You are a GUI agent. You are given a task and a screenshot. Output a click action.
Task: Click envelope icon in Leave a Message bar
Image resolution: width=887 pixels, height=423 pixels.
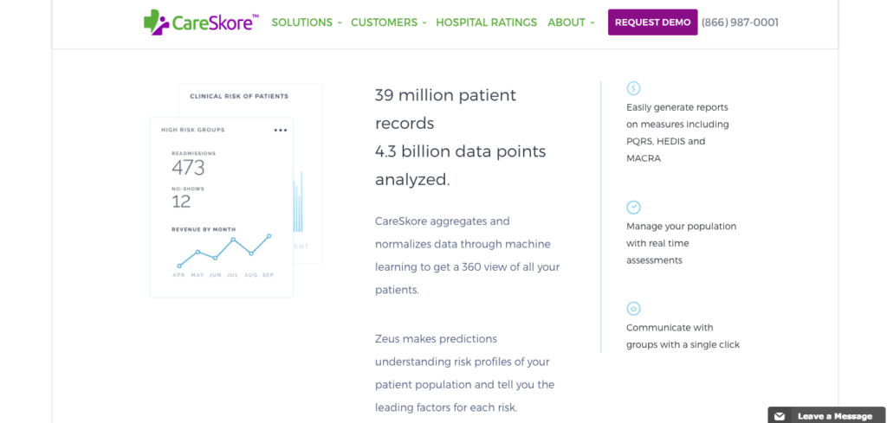tap(780, 416)
